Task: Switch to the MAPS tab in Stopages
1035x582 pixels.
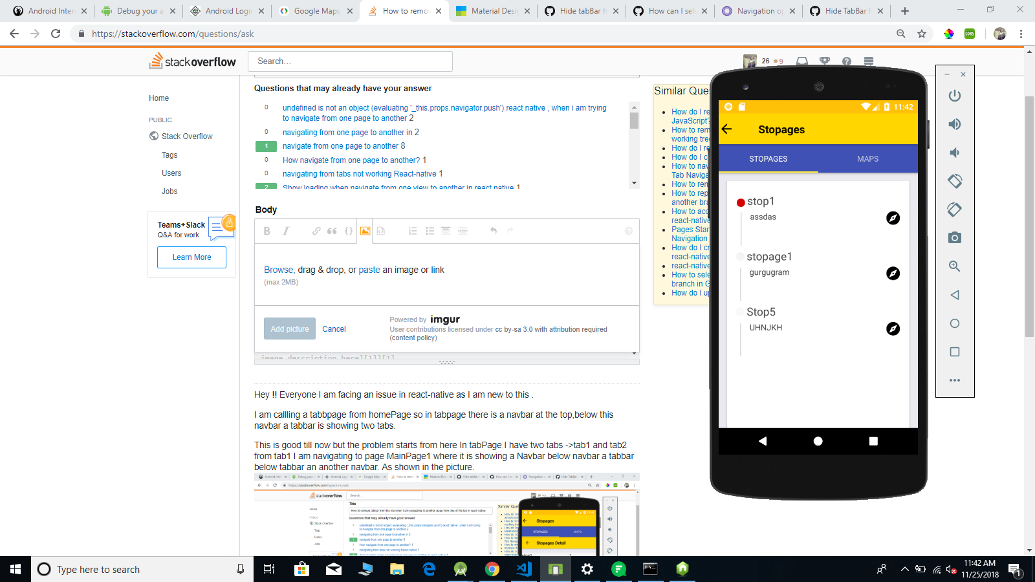Action: [867, 158]
